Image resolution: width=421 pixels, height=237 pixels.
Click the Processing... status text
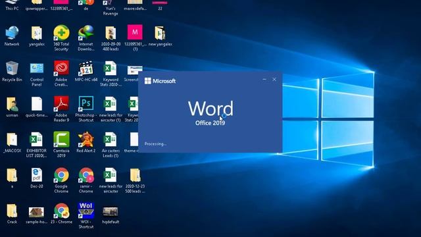point(155,144)
